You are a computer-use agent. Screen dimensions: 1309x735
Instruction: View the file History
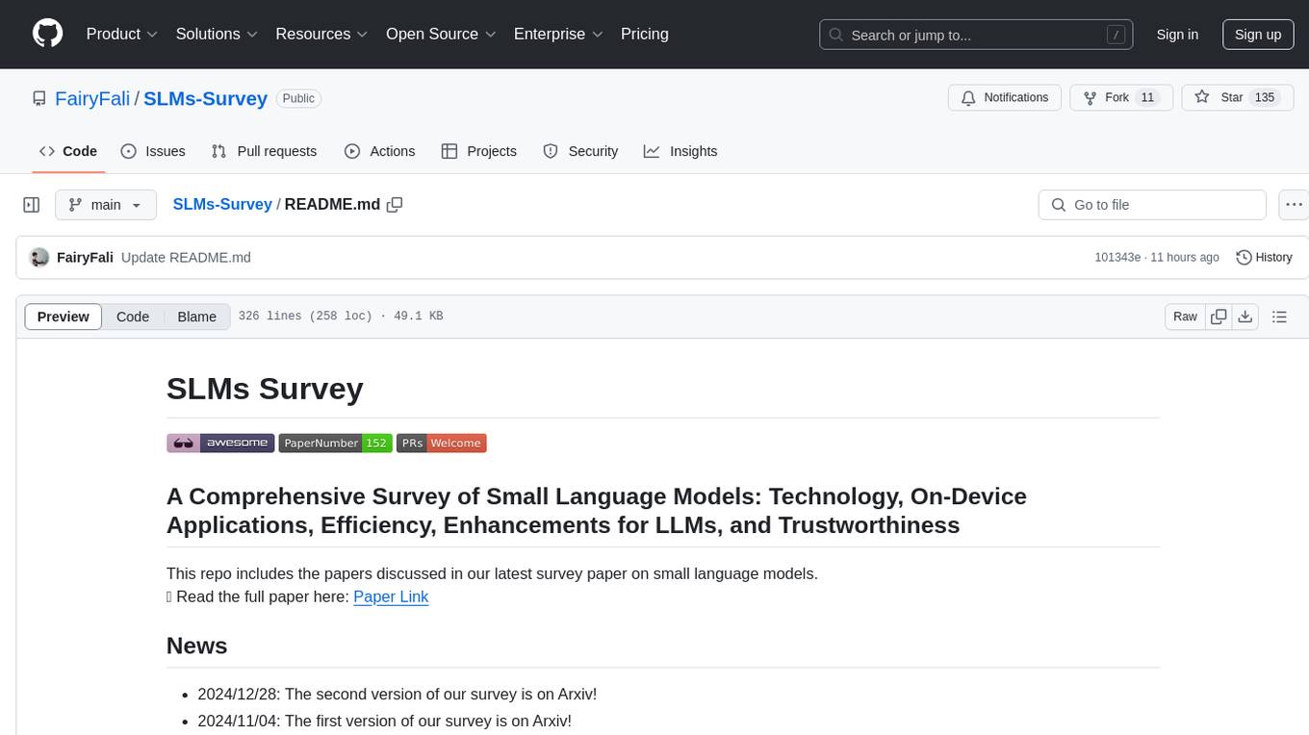tap(1264, 258)
